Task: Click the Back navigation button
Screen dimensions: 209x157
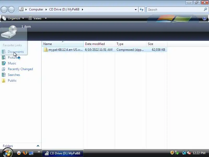Action: 4,10
